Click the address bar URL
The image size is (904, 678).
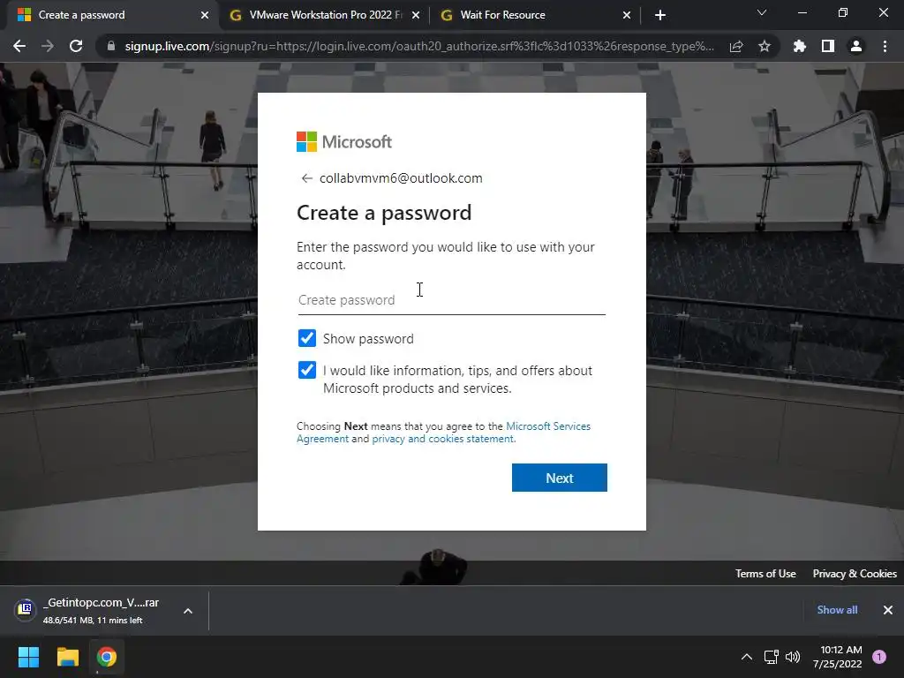pyautogui.click(x=419, y=46)
